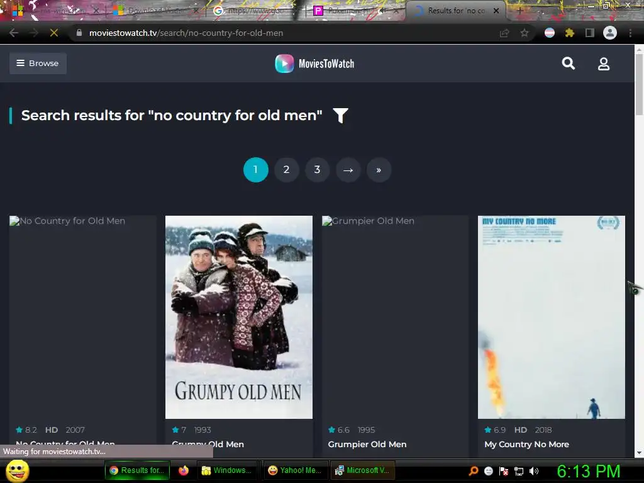Screen dimensions: 644x483
Task: Click the 6.9 rating star
Action: coord(487,430)
